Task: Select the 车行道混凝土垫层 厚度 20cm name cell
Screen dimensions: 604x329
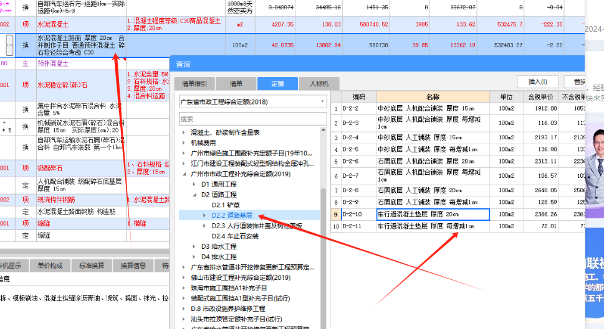Action: tap(433, 214)
